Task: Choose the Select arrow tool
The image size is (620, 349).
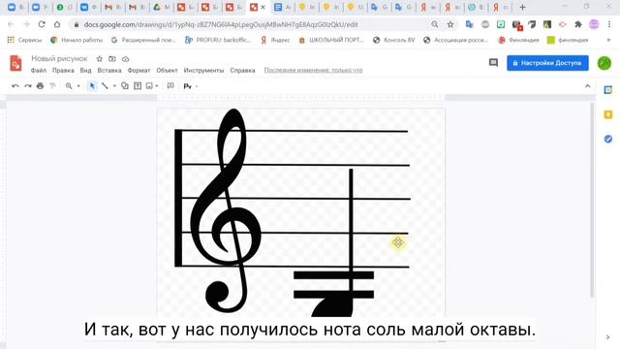Action: 92,86
